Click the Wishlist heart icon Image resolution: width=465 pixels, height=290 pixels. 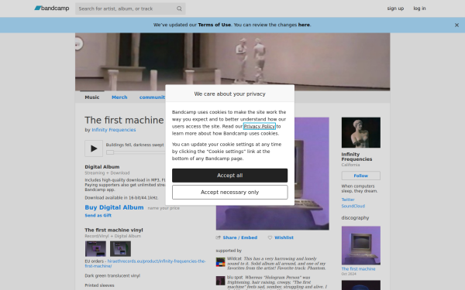pos(270,237)
